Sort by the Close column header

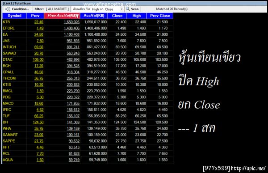[117, 16]
